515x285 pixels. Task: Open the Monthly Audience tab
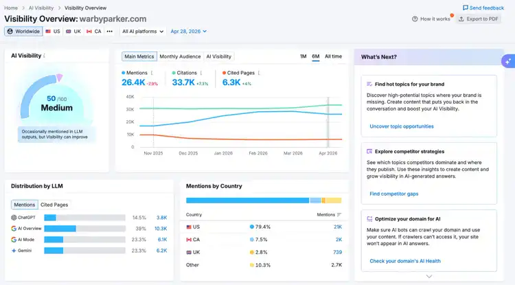tap(180, 56)
